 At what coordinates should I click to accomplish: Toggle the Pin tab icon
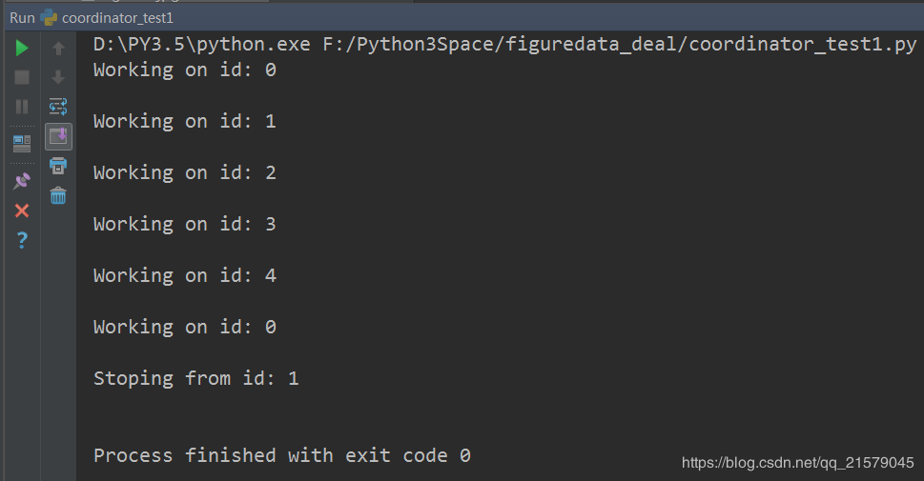click(x=22, y=181)
